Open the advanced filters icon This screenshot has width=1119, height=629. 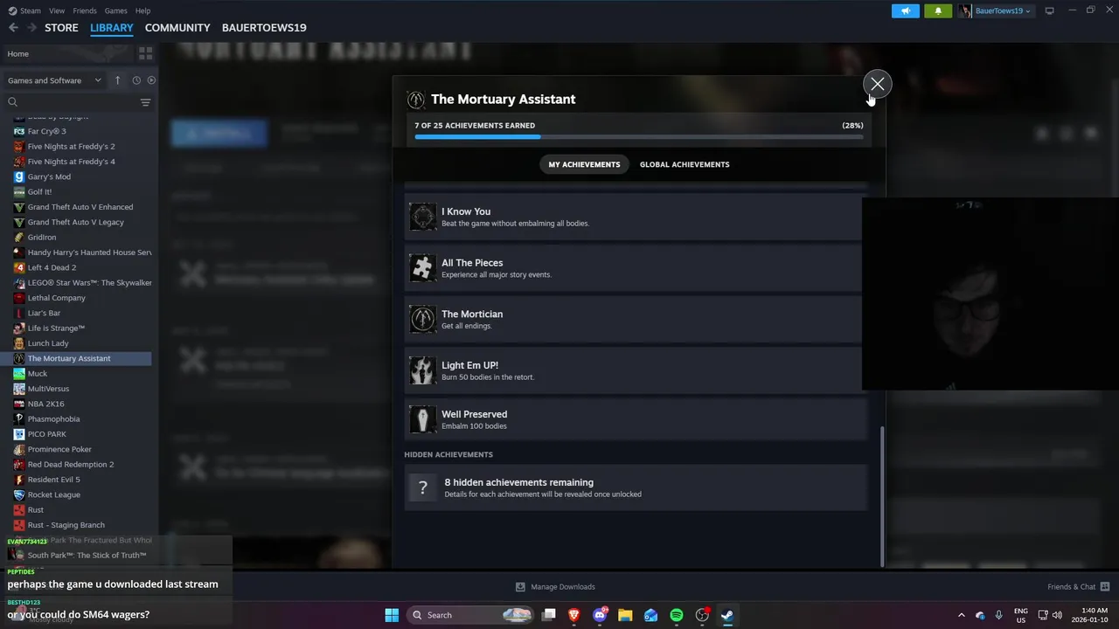pyautogui.click(x=146, y=102)
